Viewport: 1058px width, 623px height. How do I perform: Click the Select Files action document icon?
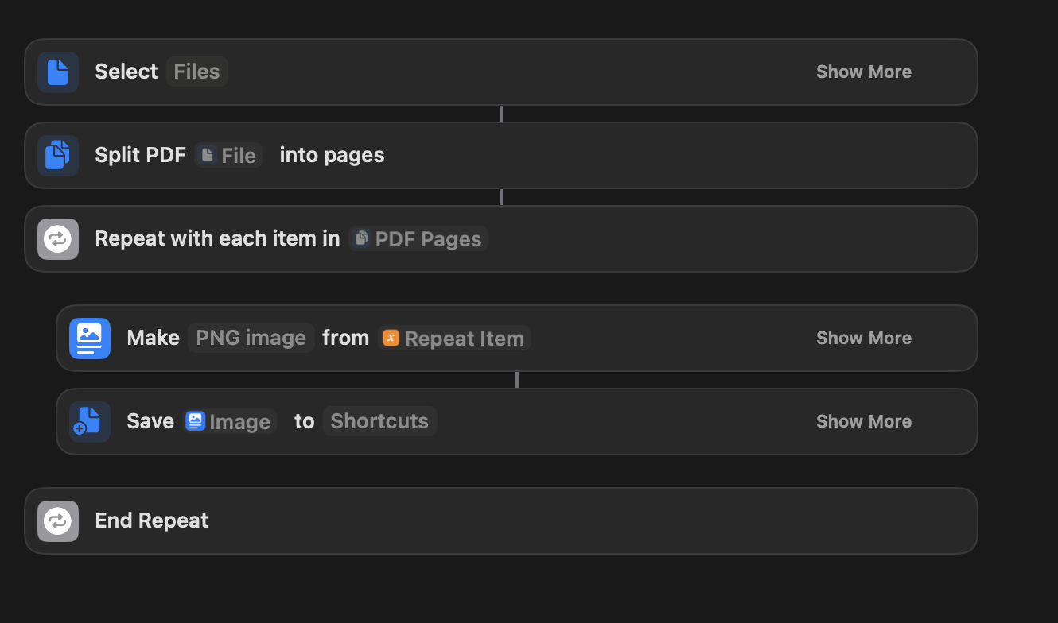[58, 72]
